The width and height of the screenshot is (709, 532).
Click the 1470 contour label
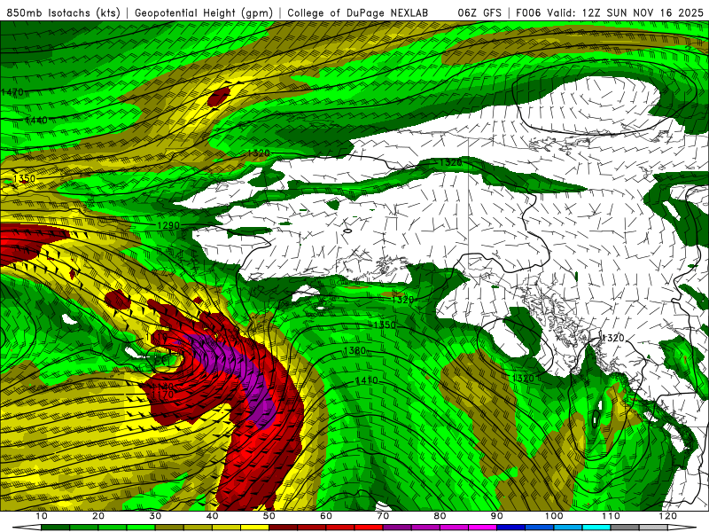point(12,92)
